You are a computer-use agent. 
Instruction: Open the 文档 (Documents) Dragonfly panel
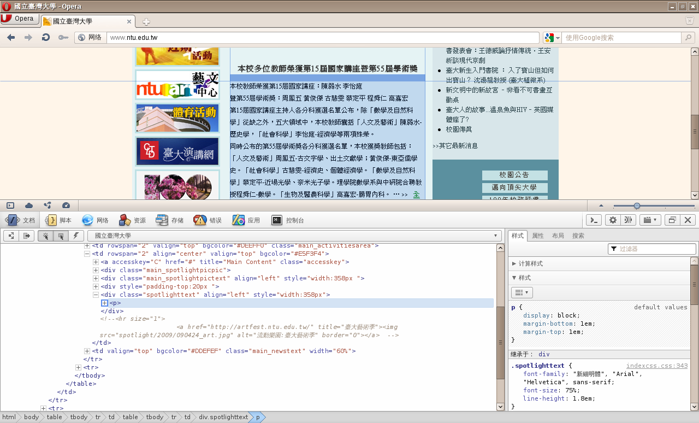coord(21,220)
